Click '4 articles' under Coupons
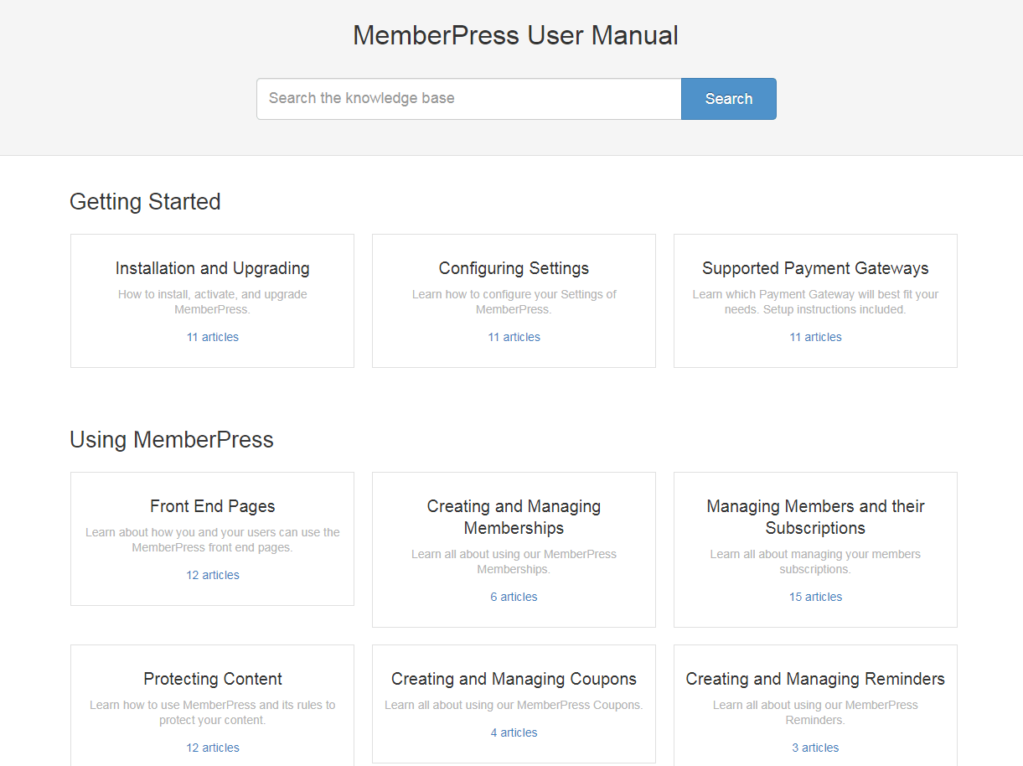The height and width of the screenshot is (766, 1023). [x=514, y=733]
